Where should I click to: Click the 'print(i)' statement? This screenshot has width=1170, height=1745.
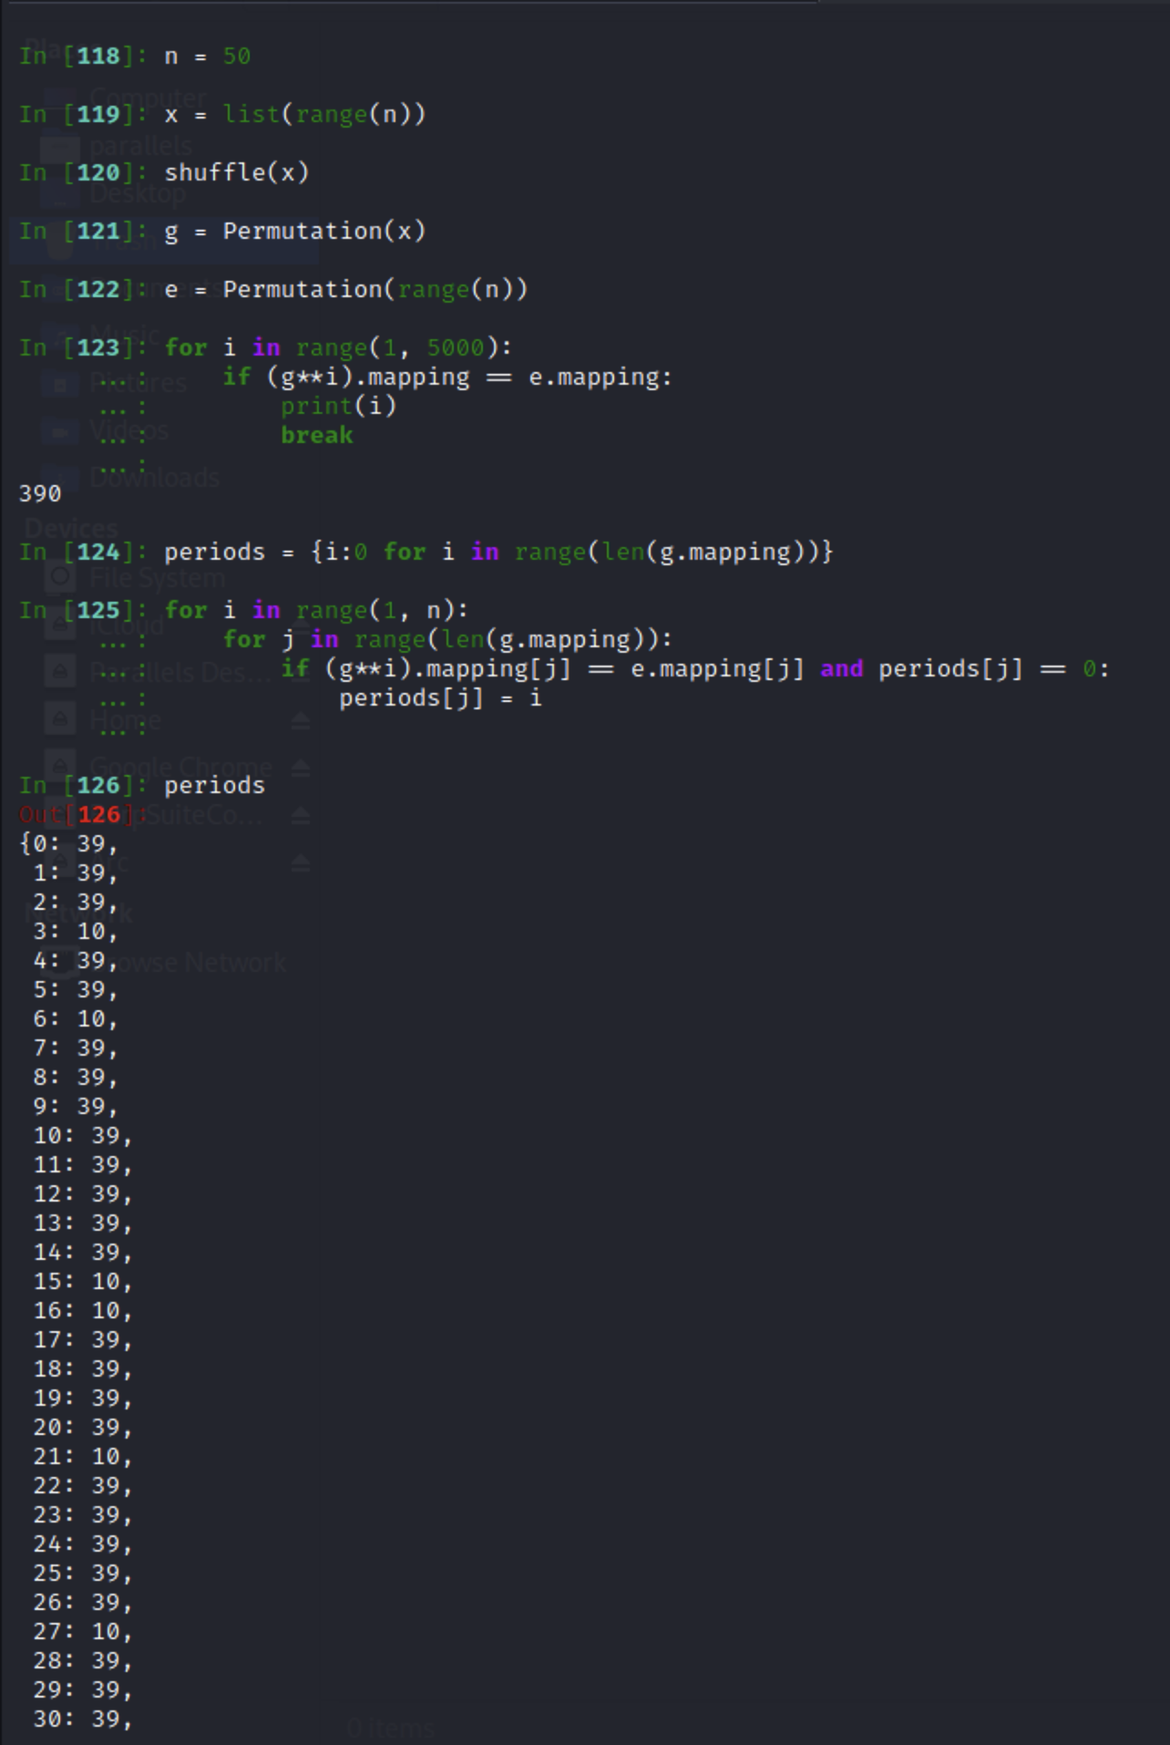point(338,407)
